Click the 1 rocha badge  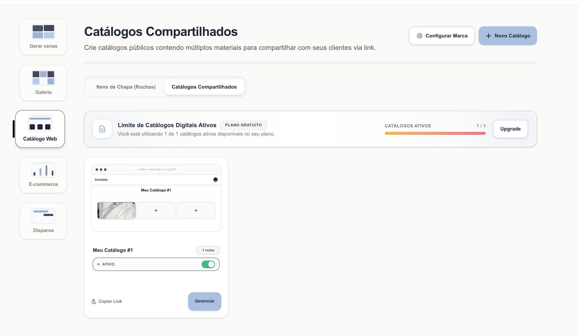pyautogui.click(x=208, y=250)
